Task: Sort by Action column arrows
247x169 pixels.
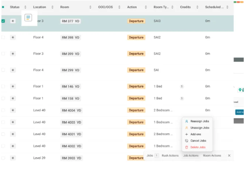Action: pyautogui.click(x=146, y=7)
